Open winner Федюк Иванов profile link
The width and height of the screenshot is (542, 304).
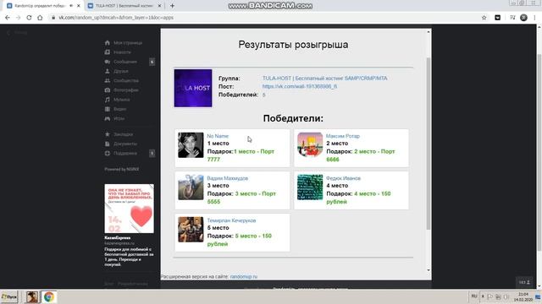[x=343, y=178]
